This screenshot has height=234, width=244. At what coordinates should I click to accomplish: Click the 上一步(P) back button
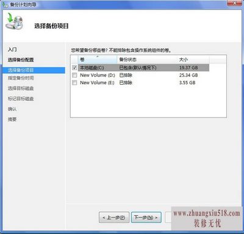coord(114,218)
